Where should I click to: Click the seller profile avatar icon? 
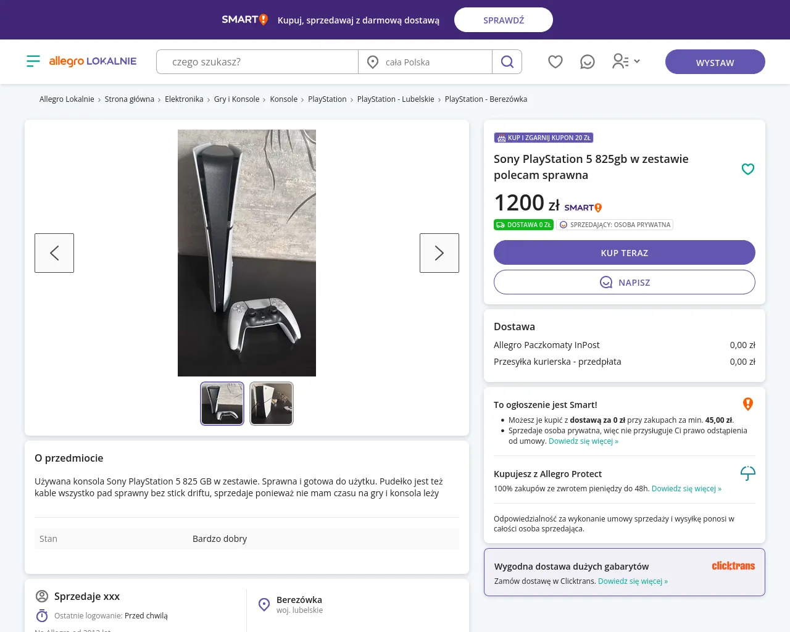[42, 596]
